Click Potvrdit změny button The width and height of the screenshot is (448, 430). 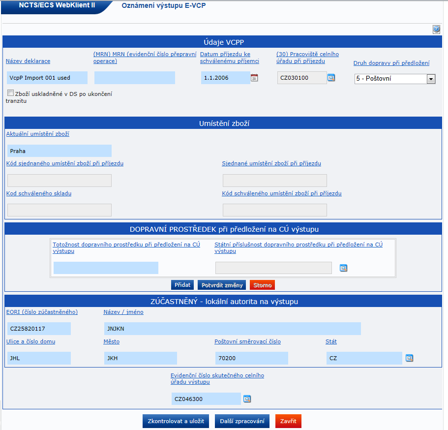point(221,285)
